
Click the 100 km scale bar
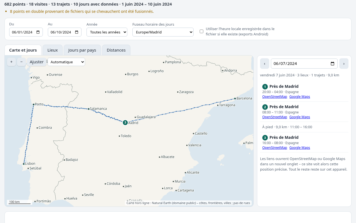(19, 202)
